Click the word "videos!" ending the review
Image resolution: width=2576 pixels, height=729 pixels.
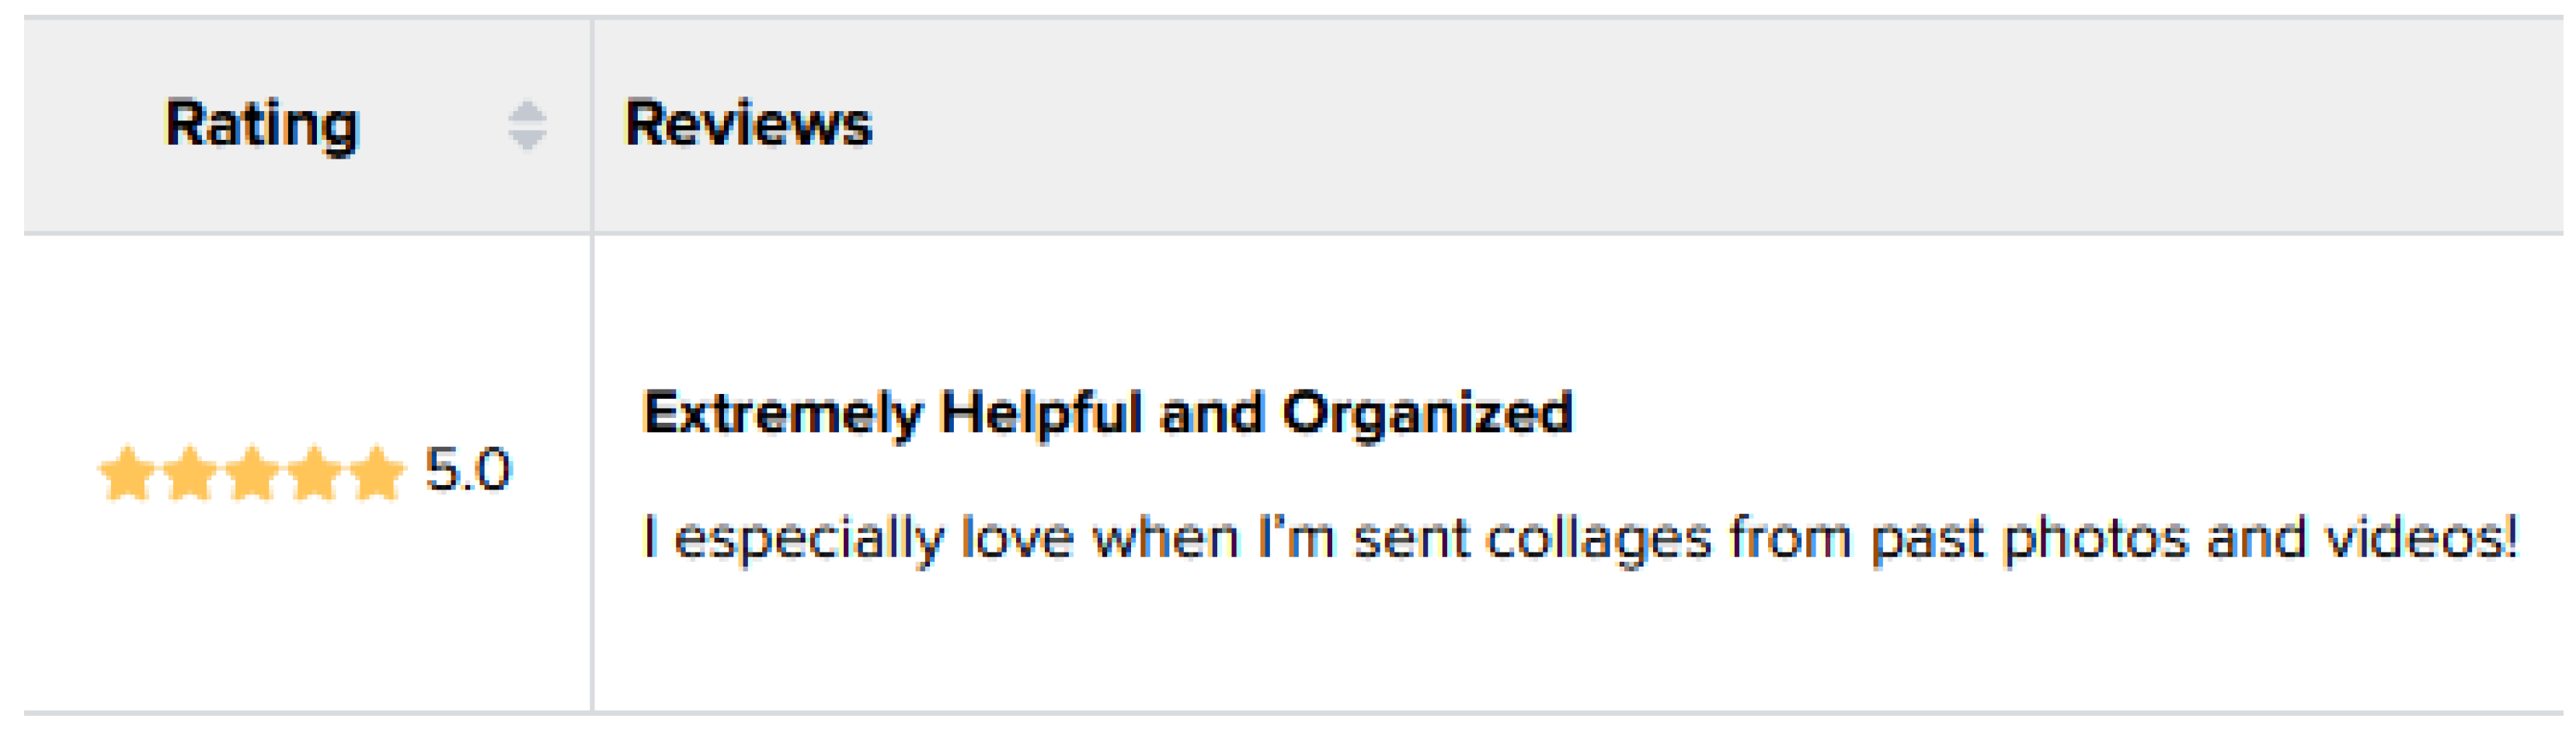pyautogui.click(x=2421, y=539)
